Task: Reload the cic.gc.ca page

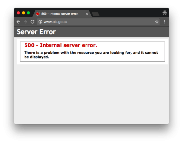Action: pyautogui.click(x=32, y=22)
